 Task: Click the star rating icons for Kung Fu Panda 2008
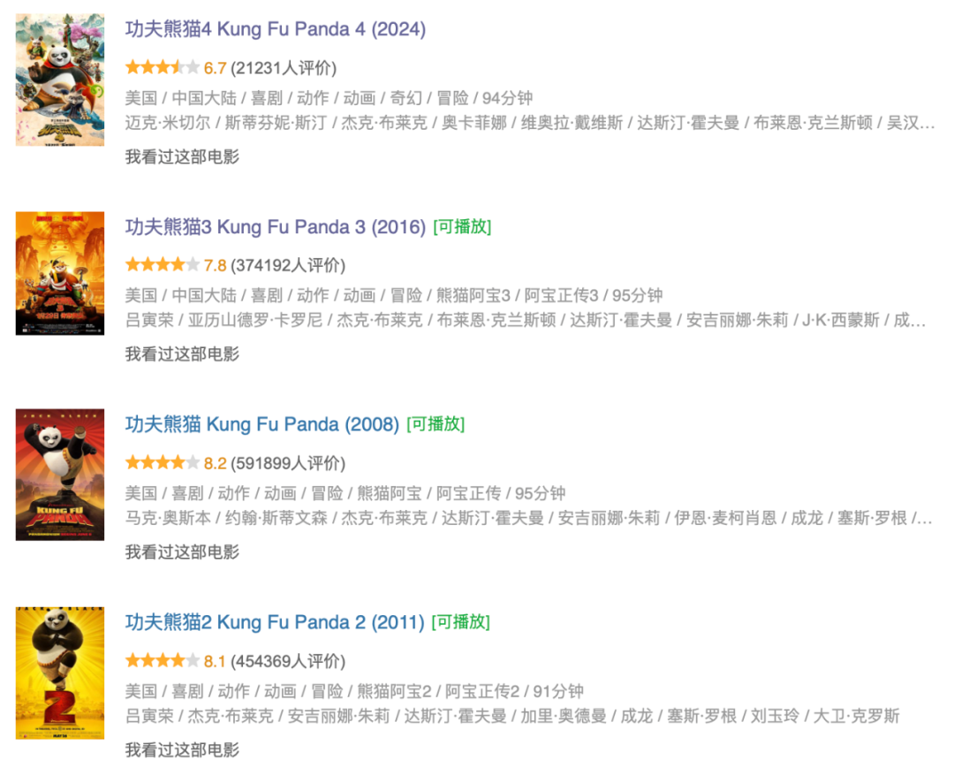(x=163, y=462)
